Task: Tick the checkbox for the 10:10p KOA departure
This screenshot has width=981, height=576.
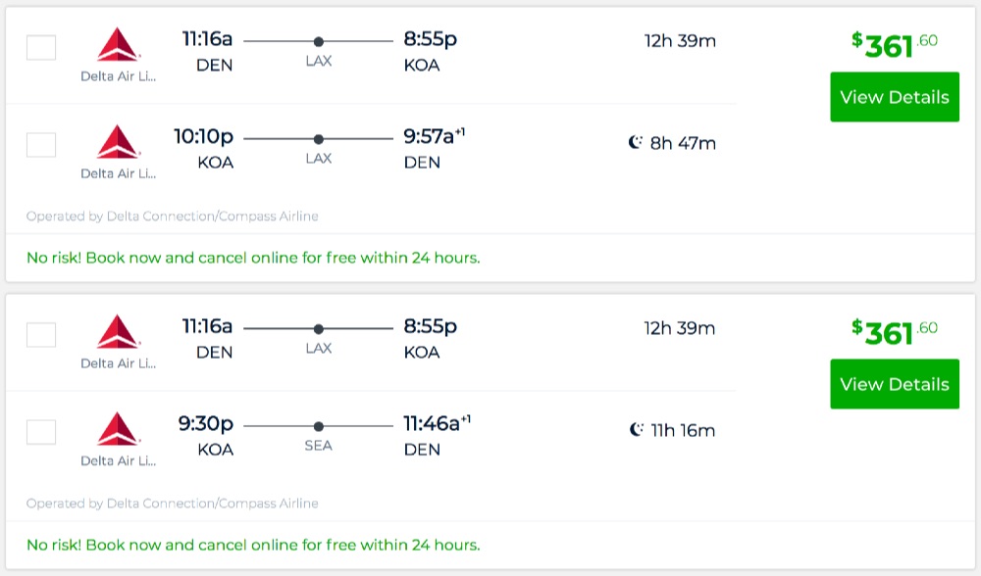Action: (x=41, y=145)
